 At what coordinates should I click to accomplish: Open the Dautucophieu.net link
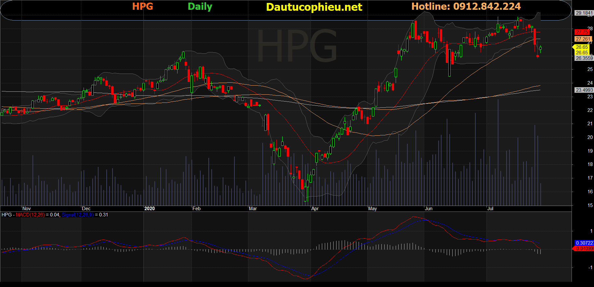pos(314,7)
